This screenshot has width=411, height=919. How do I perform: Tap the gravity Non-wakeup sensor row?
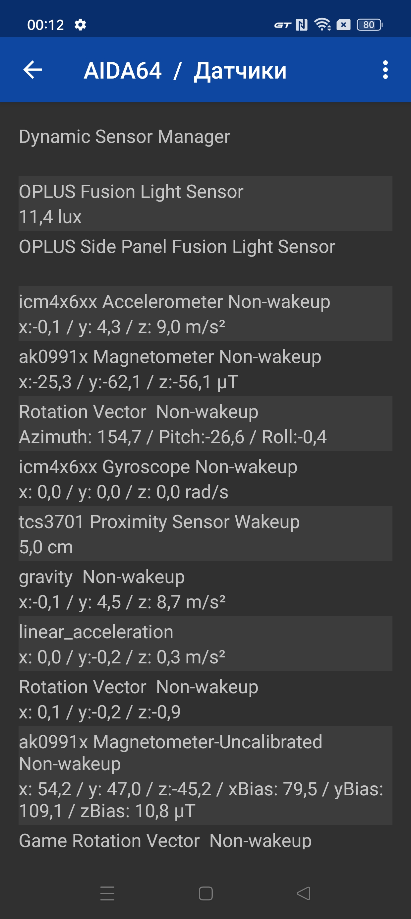click(205, 589)
